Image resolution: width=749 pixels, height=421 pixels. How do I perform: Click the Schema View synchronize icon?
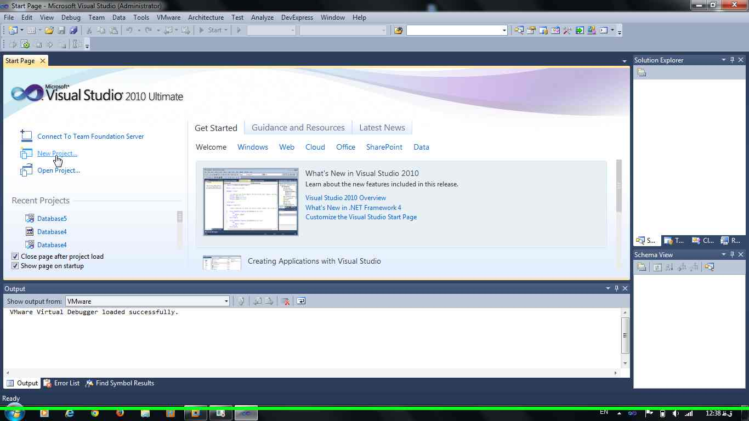click(710, 268)
